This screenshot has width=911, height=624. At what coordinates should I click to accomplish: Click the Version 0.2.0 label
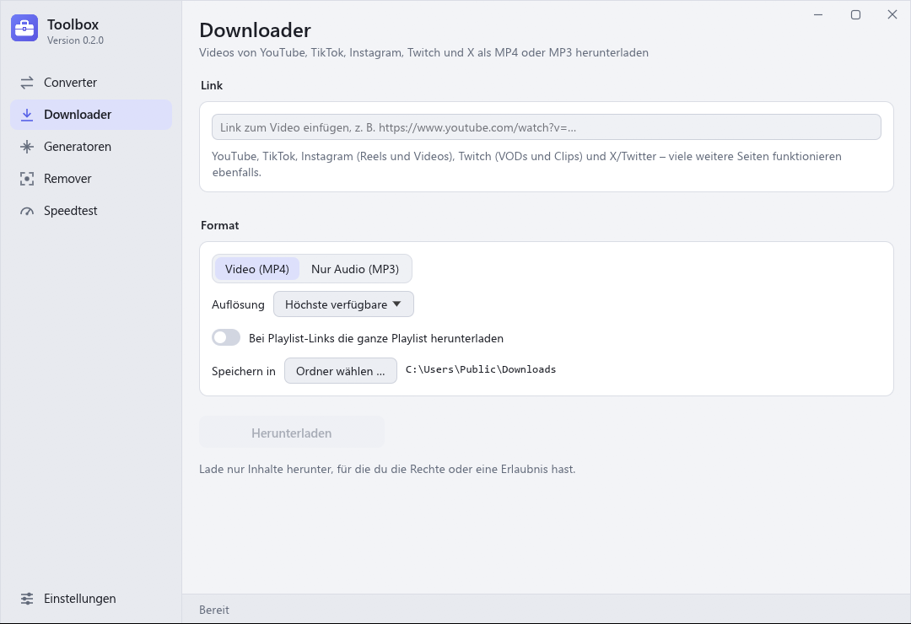coord(76,40)
